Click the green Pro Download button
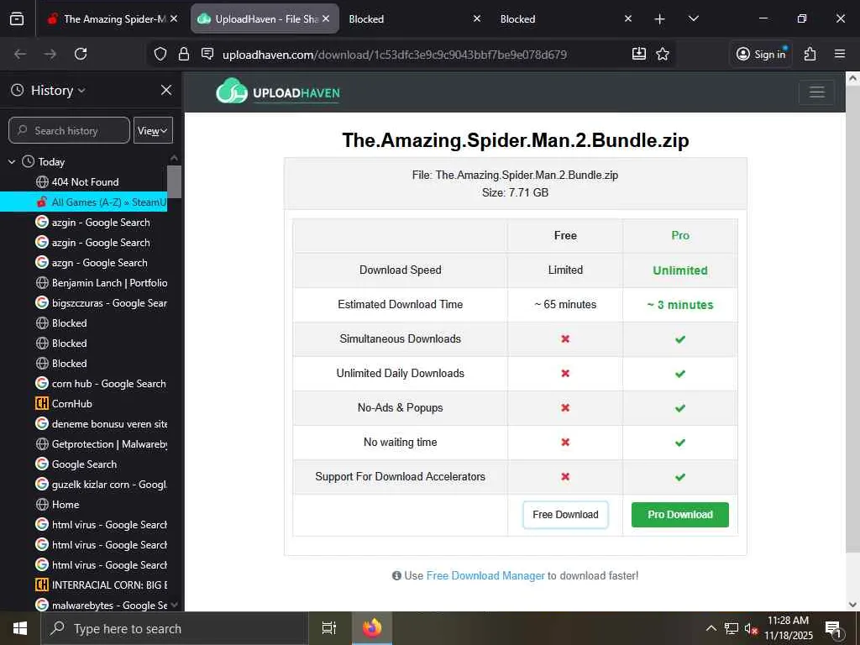The height and width of the screenshot is (645, 860). pyautogui.click(x=680, y=515)
